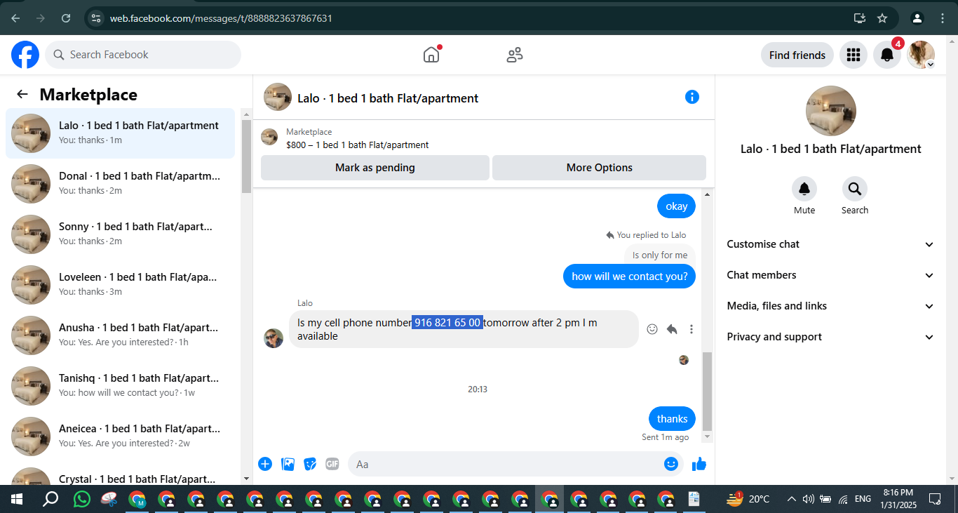View site information icon in address bar
The image size is (958, 513).
[96, 18]
